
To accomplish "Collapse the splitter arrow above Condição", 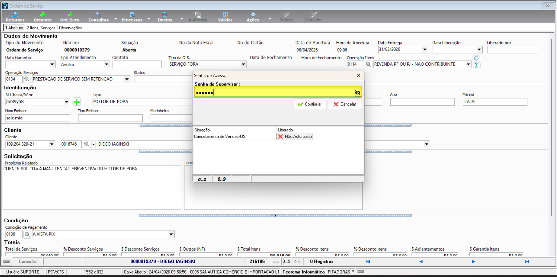I will click(275, 216).
